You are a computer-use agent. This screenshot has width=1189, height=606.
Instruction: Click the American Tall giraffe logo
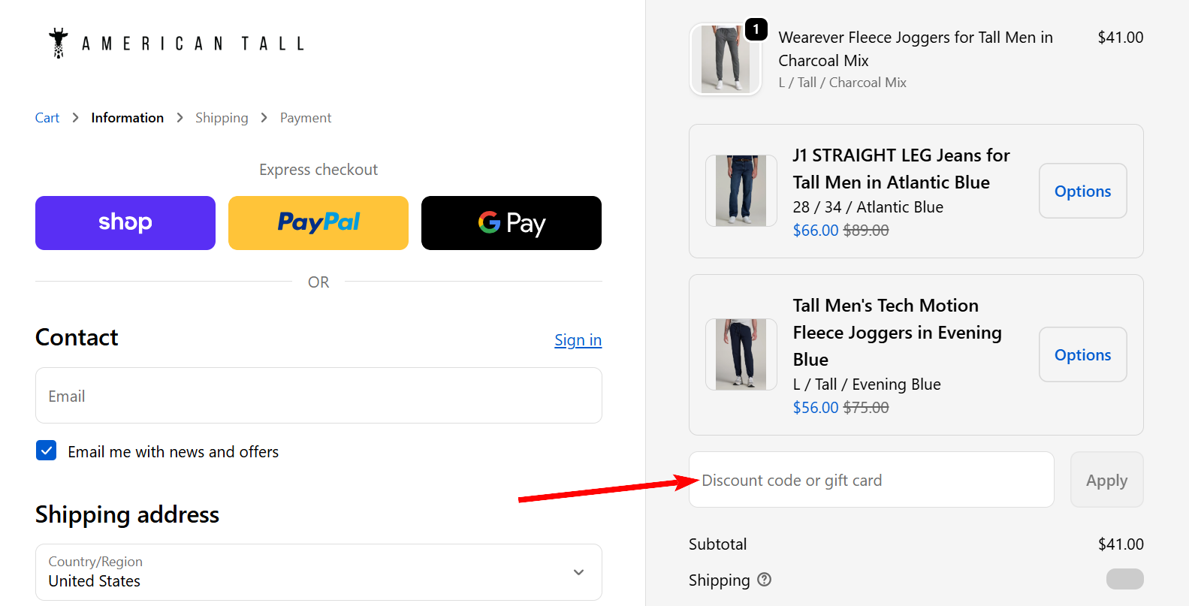[x=59, y=44]
